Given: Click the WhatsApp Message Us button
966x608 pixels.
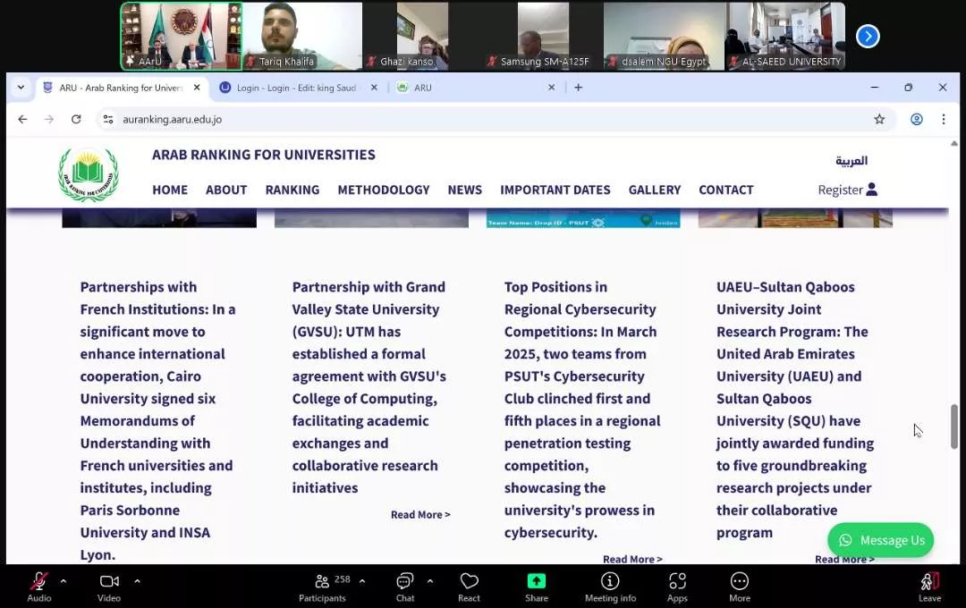Looking at the screenshot, I should tap(880, 540).
